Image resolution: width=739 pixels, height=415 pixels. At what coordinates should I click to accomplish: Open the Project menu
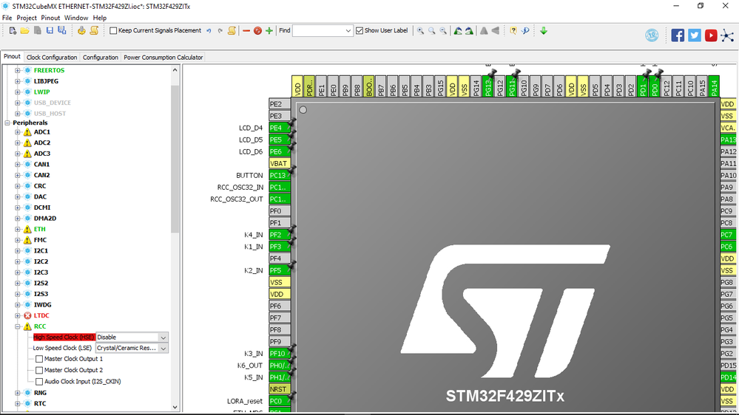coord(27,18)
